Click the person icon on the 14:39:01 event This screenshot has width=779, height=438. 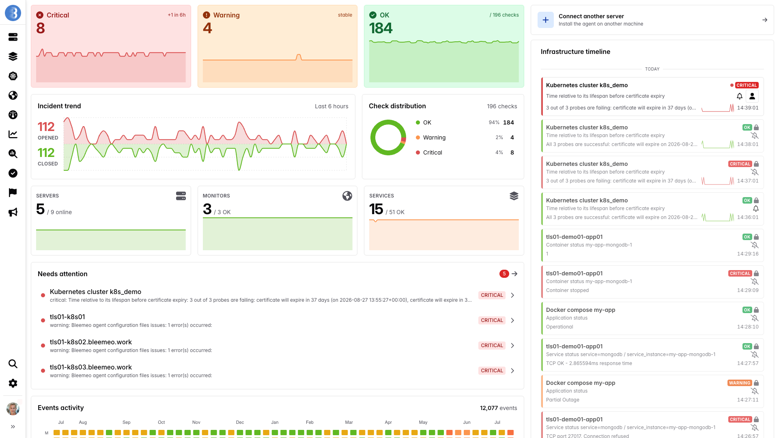[752, 96]
